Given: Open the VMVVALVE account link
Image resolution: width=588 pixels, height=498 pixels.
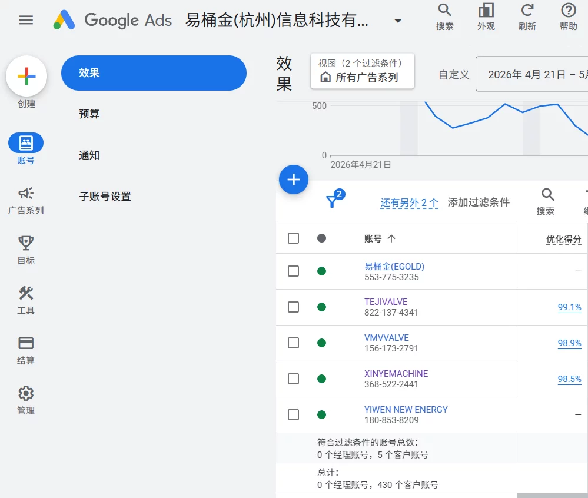Looking at the screenshot, I should pyautogui.click(x=387, y=337).
